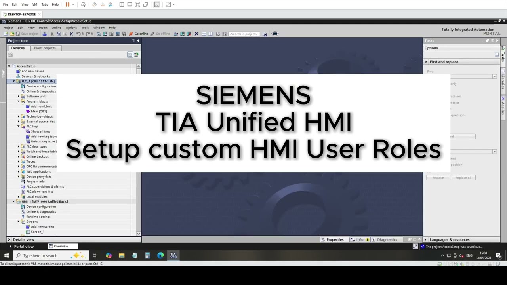Open the Find field dropdown arrow
This screenshot has height=285, width=507.
coord(494,76)
